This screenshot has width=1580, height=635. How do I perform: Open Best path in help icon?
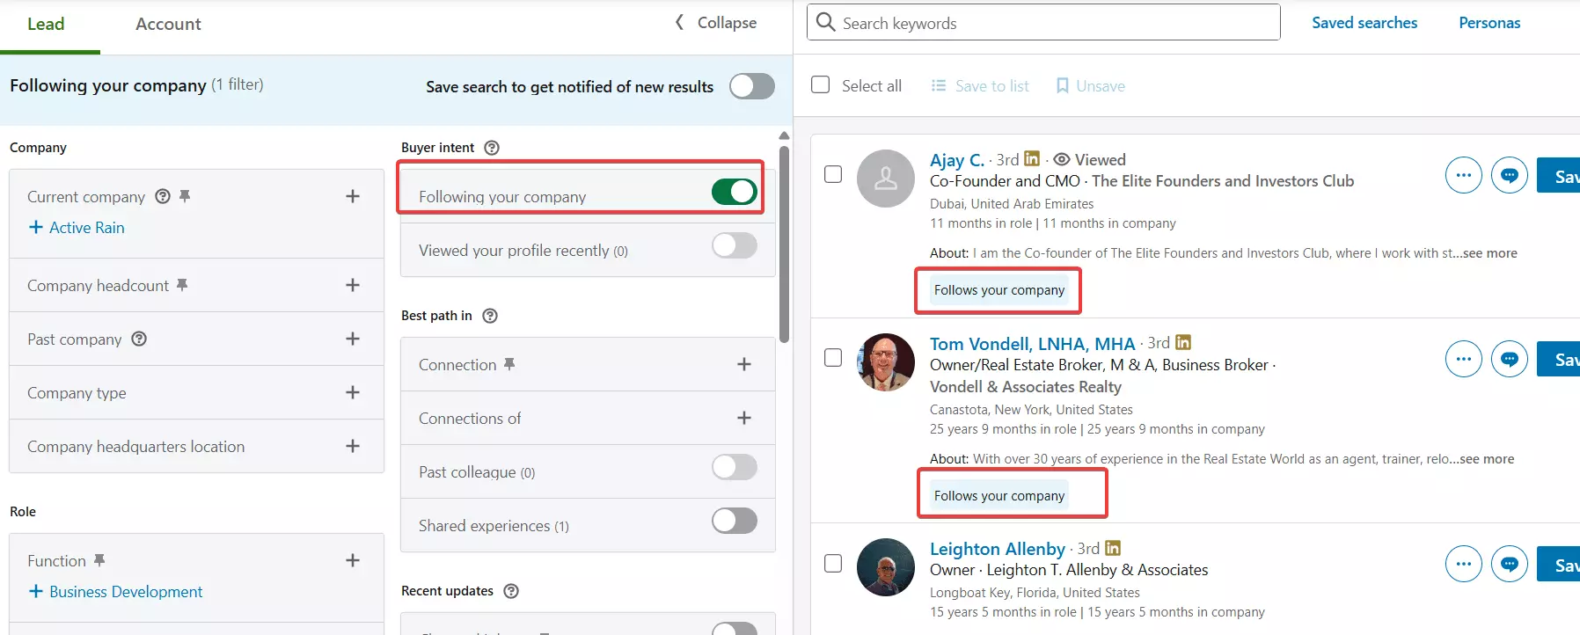pyautogui.click(x=490, y=316)
